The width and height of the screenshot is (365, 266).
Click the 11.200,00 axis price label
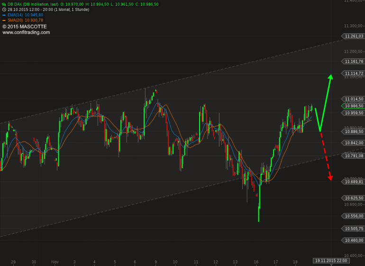[x=353, y=51]
